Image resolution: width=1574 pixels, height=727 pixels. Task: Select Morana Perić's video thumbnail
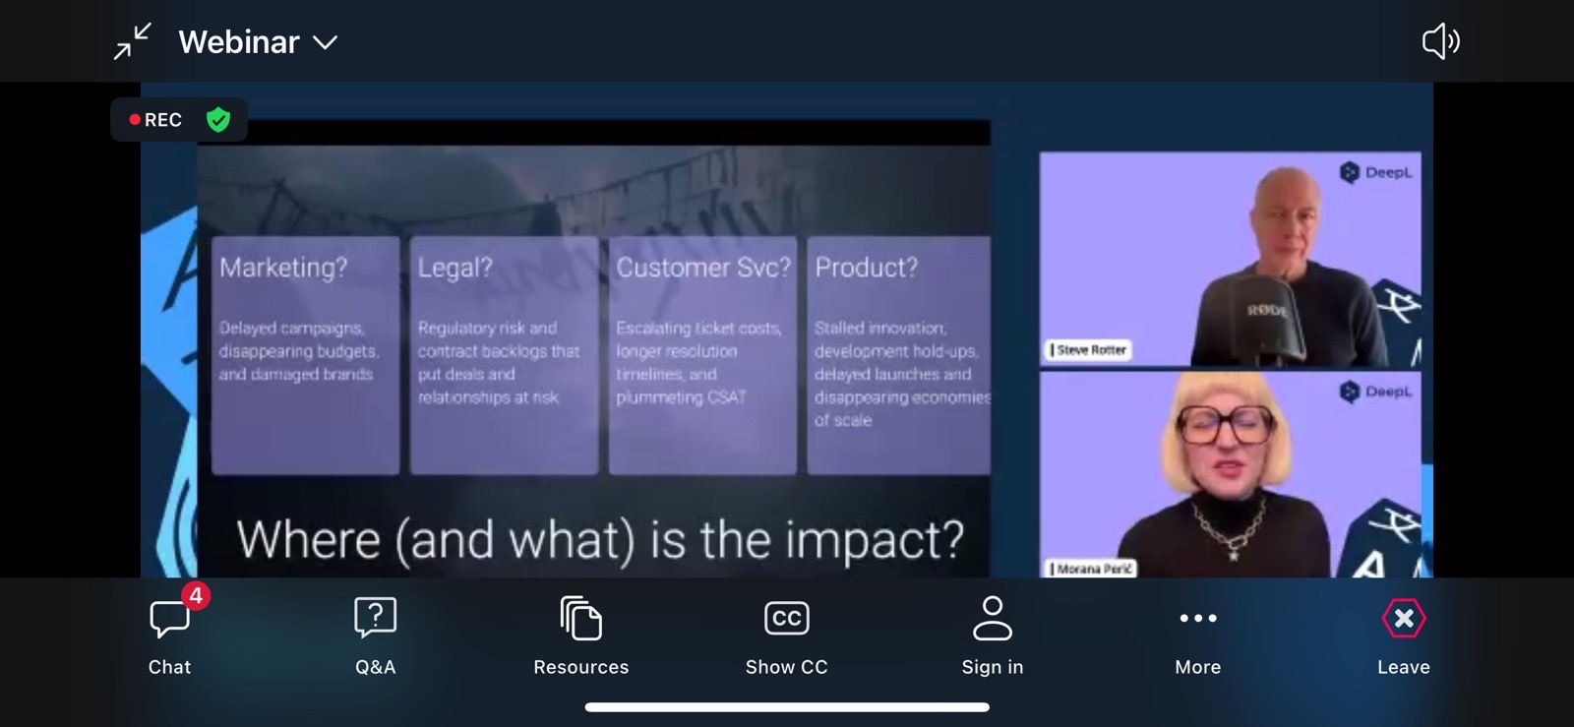(1230, 474)
